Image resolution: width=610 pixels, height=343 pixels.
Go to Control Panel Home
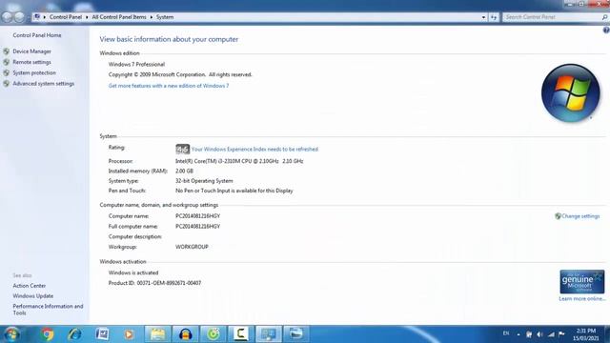coord(37,35)
